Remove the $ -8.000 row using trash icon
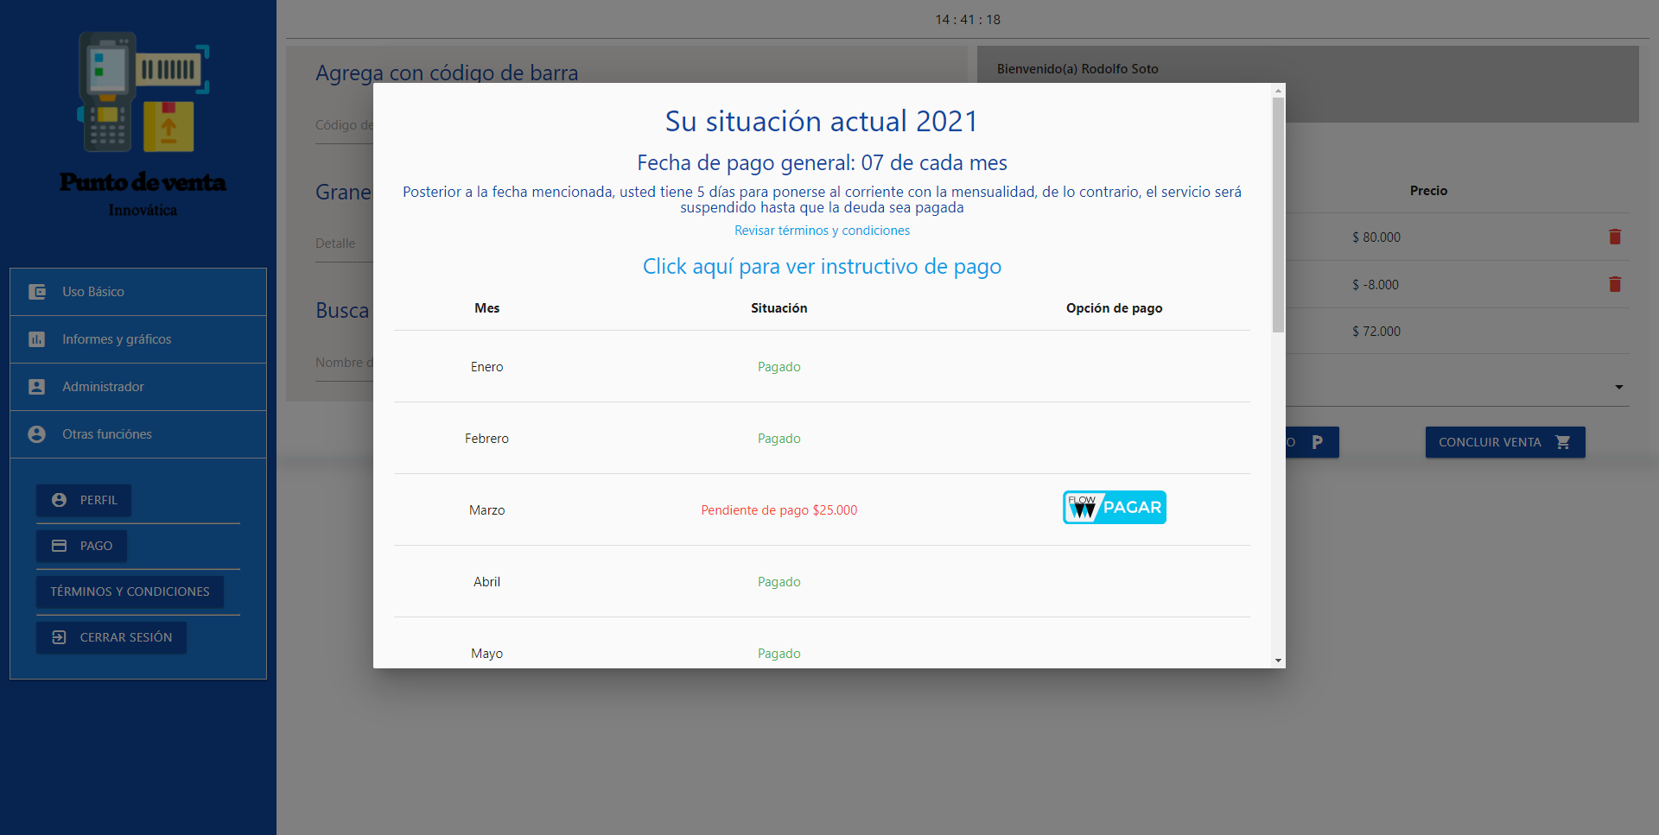The width and height of the screenshot is (1659, 835). click(1614, 284)
